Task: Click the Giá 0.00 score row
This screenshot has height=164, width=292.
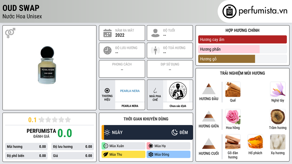Action: click(72, 156)
